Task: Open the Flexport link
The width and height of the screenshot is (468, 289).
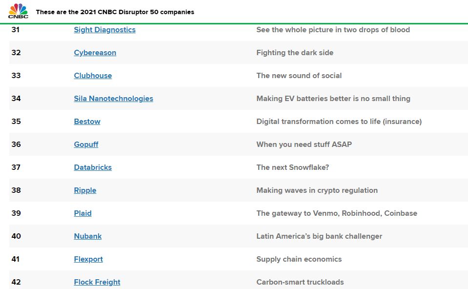Action: (x=88, y=259)
